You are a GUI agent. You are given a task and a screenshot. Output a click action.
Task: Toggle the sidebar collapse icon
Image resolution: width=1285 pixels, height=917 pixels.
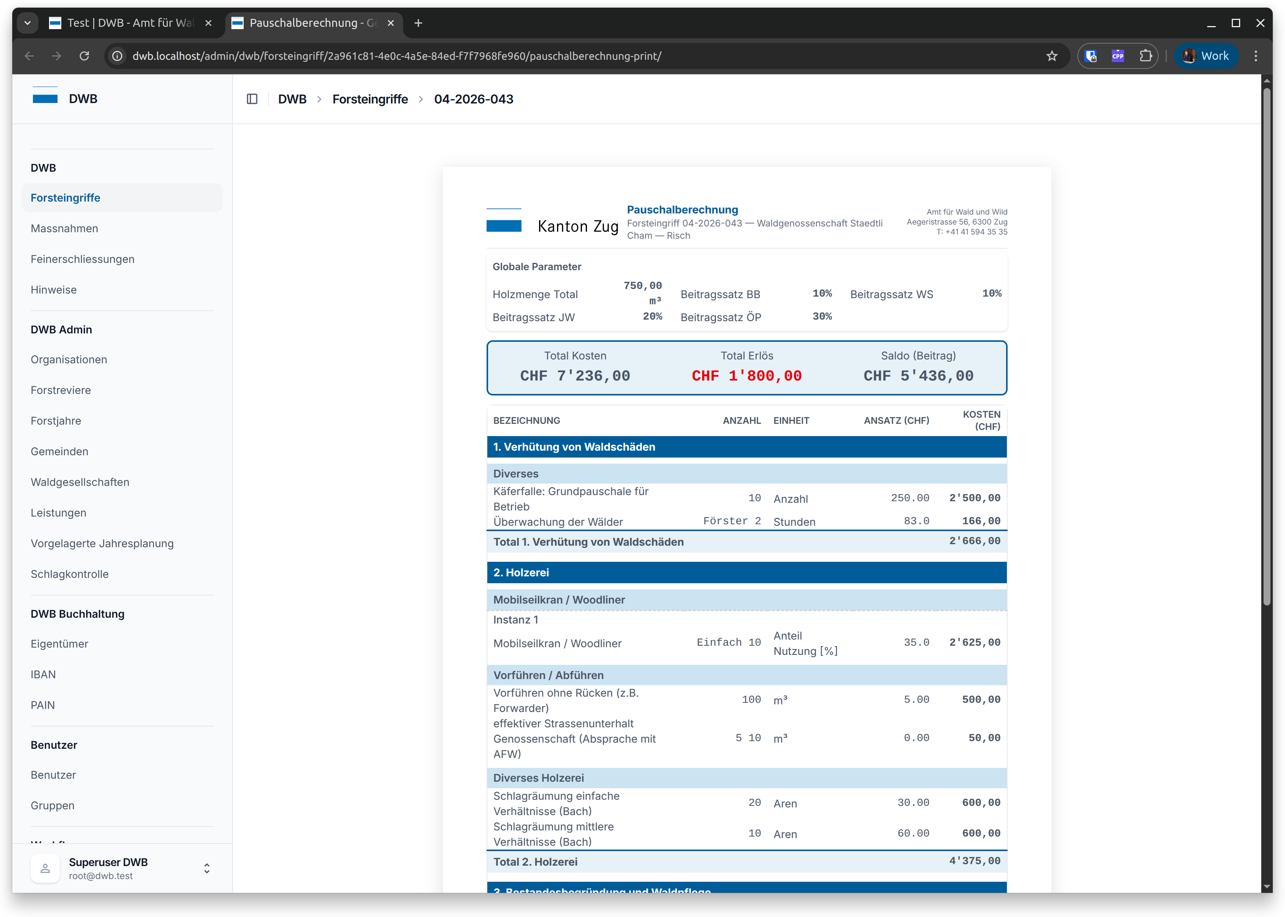point(252,99)
